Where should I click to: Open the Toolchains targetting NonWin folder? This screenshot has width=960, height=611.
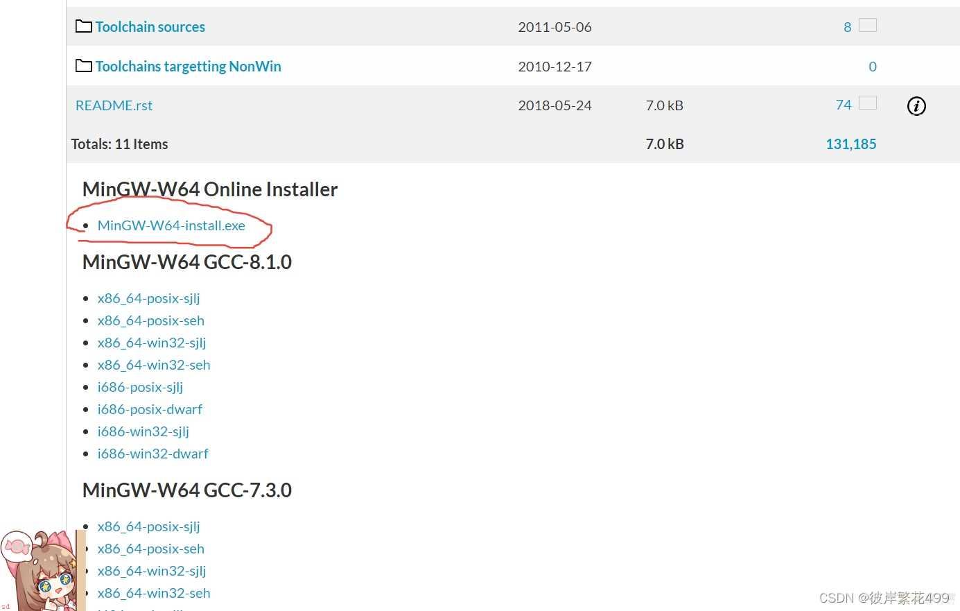click(x=188, y=67)
